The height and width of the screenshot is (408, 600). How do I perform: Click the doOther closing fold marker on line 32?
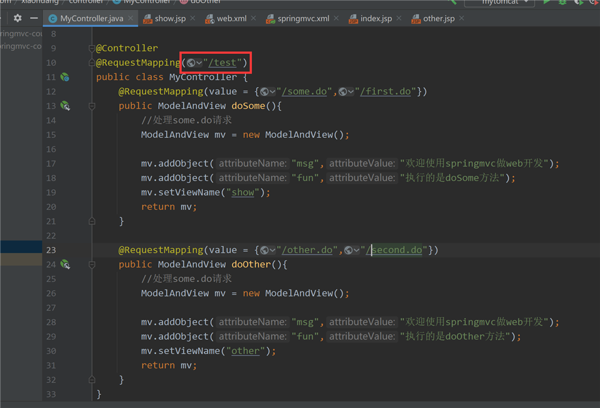tap(92, 380)
